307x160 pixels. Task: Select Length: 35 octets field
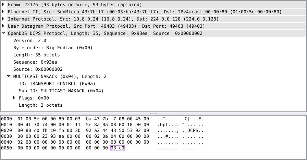coord(37,55)
